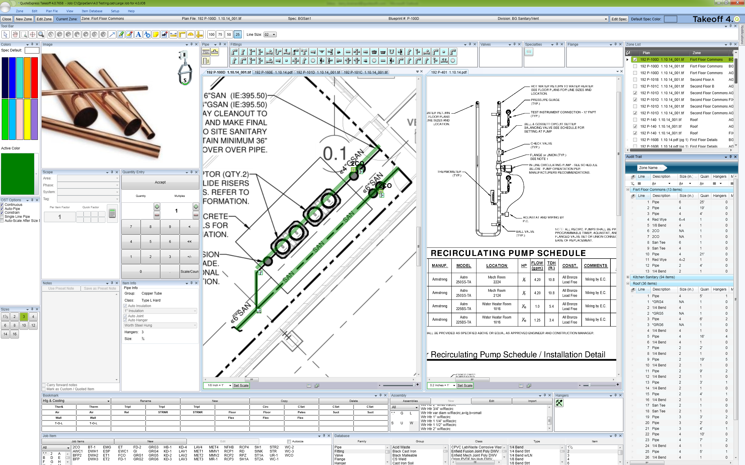Check the Carry forward notes box
The height and width of the screenshot is (465, 745).
click(x=44, y=385)
